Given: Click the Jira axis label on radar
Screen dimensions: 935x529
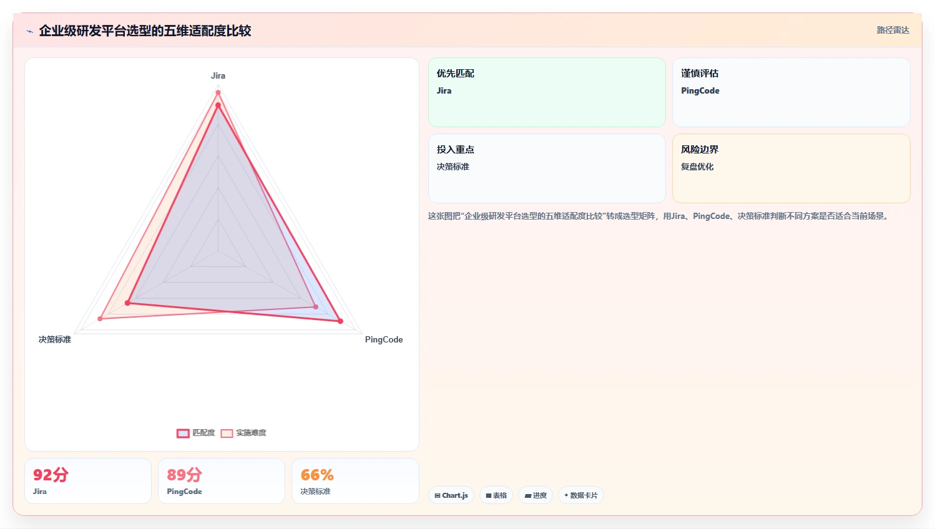Looking at the screenshot, I should tap(218, 75).
